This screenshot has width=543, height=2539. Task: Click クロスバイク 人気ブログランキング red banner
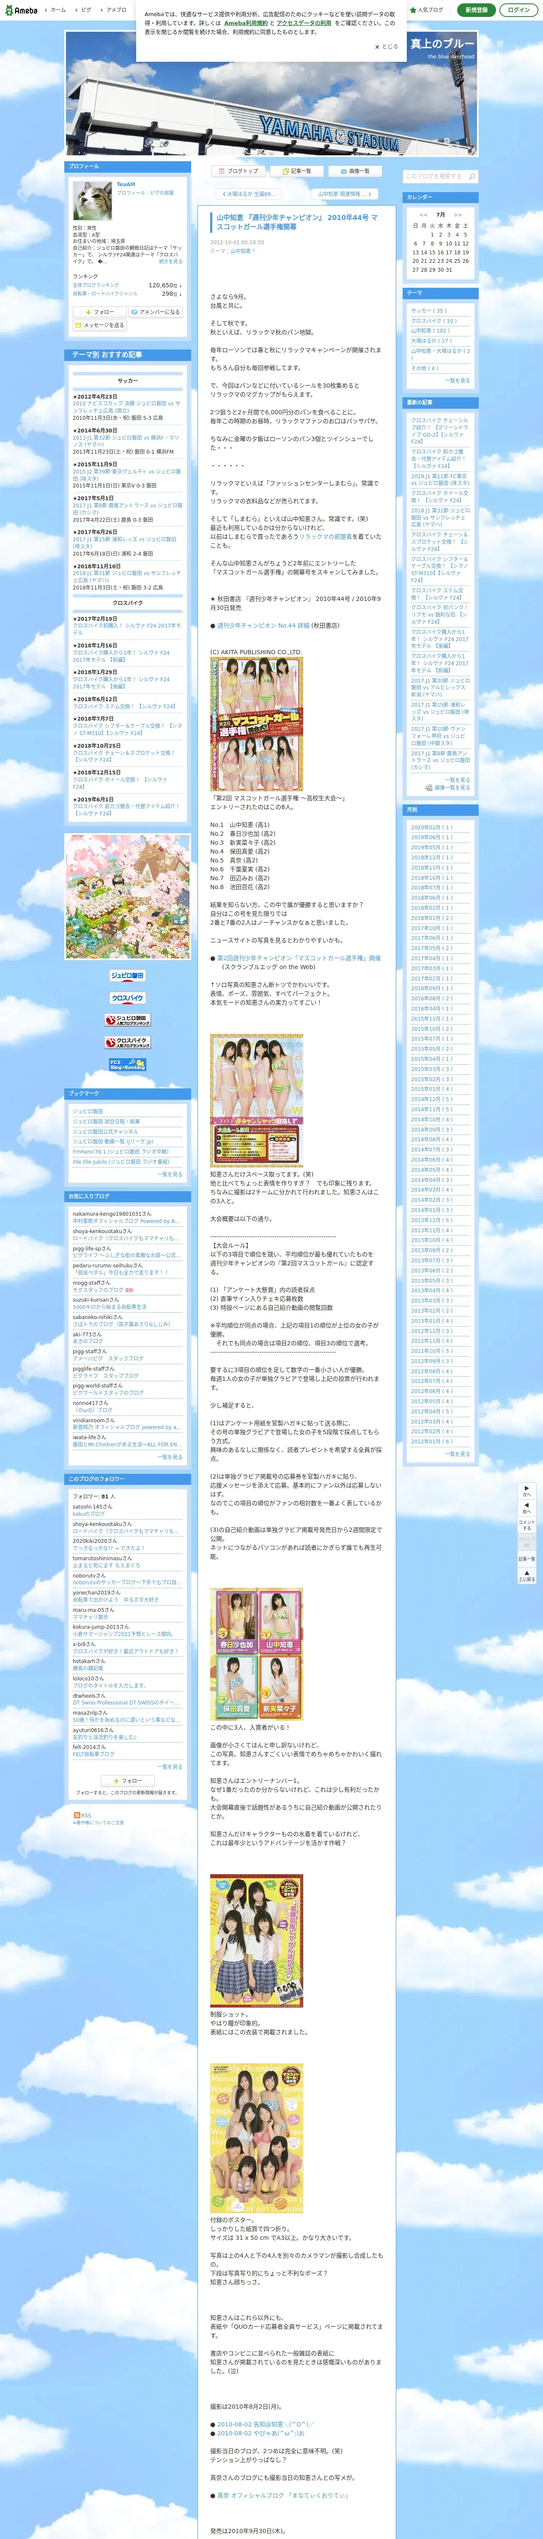point(127,1042)
